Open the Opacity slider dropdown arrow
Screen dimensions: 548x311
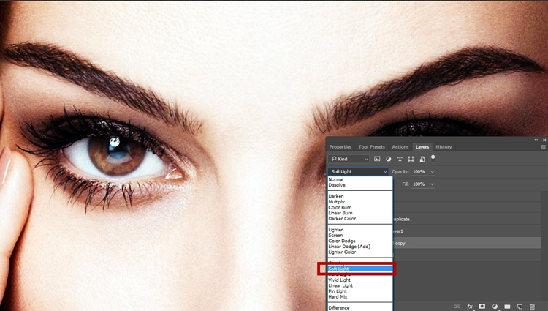(432, 172)
